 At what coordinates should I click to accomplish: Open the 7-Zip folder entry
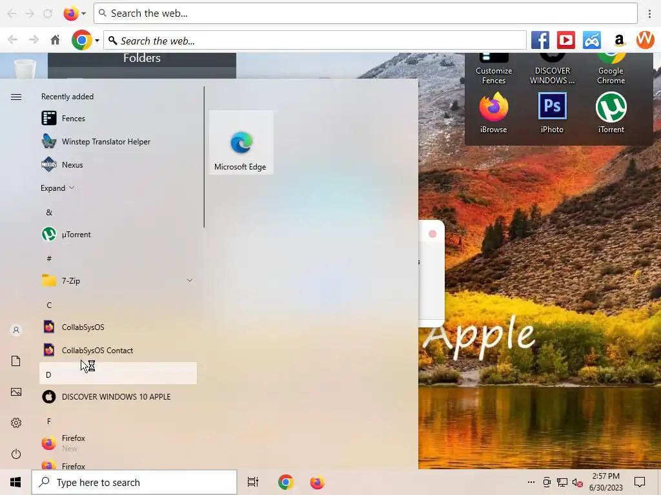pyautogui.click(x=118, y=281)
